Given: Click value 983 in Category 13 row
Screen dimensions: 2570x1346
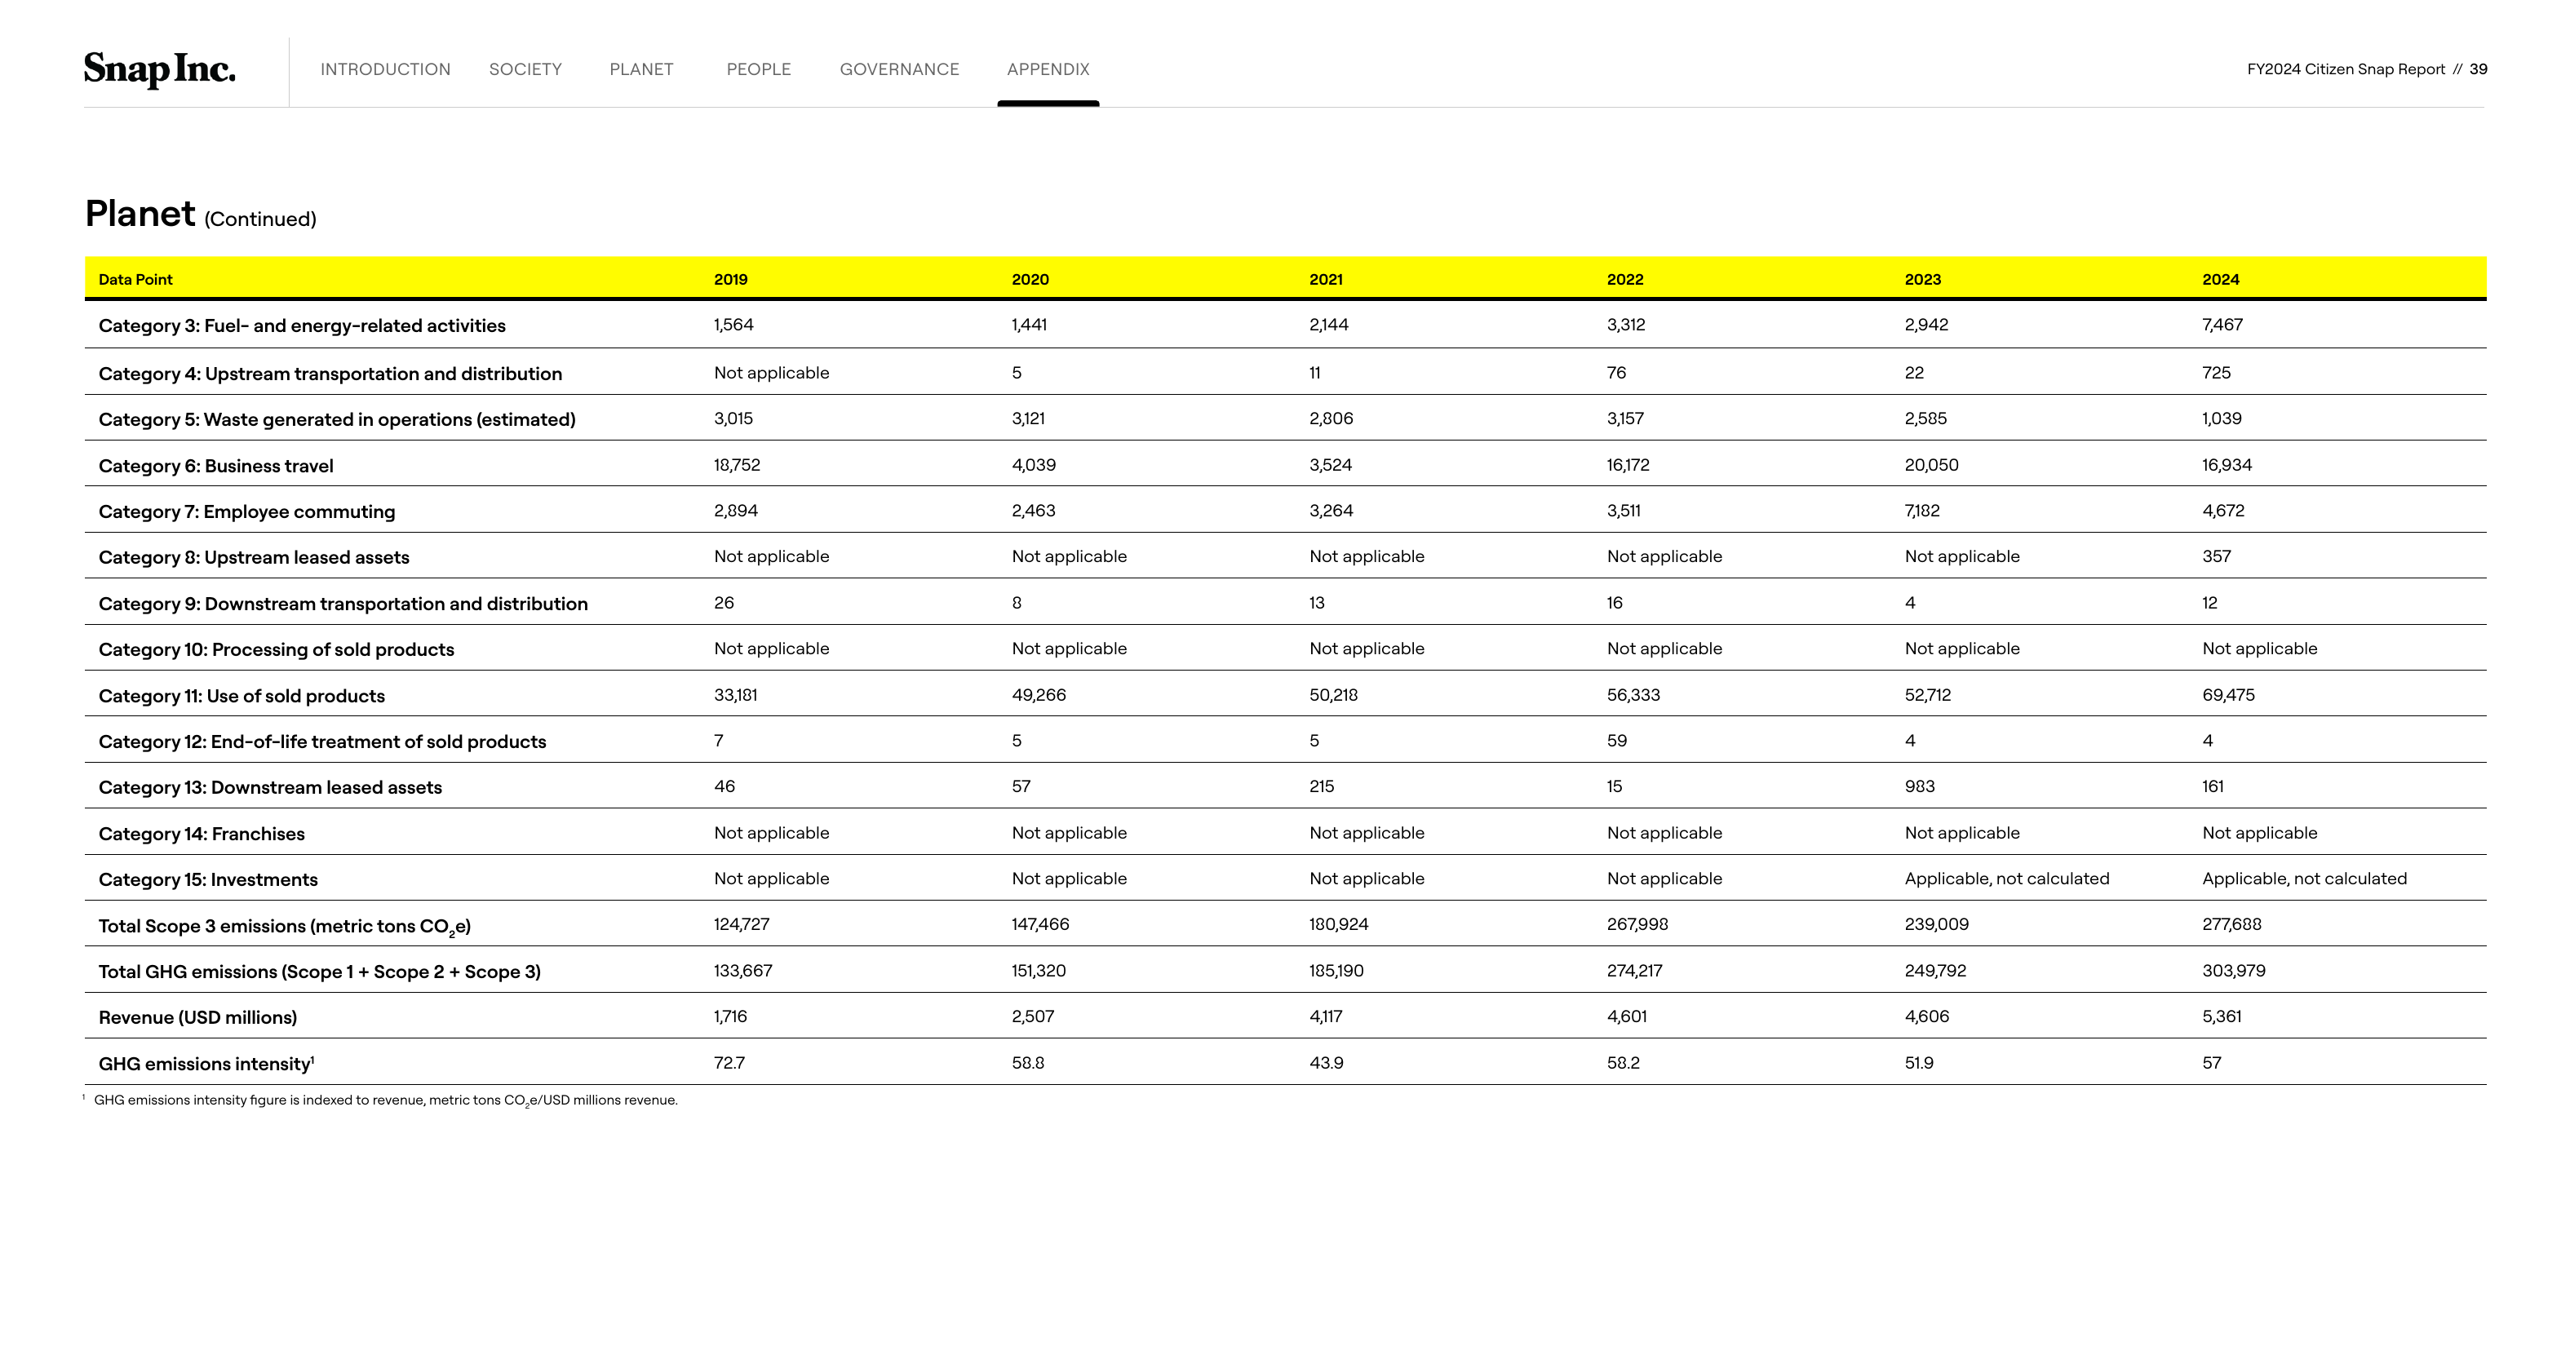Looking at the screenshot, I should [1920, 787].
